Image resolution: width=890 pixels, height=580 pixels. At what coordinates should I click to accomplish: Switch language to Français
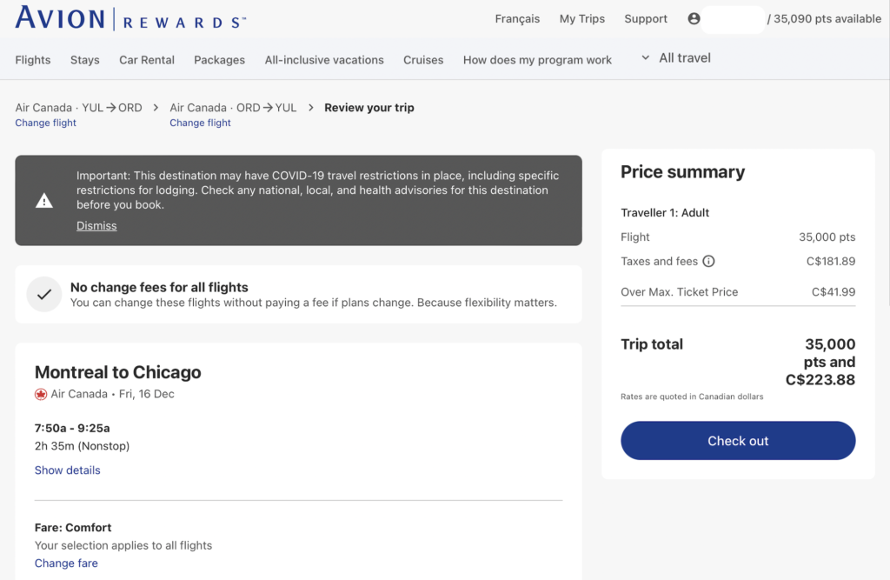point(517,19)
